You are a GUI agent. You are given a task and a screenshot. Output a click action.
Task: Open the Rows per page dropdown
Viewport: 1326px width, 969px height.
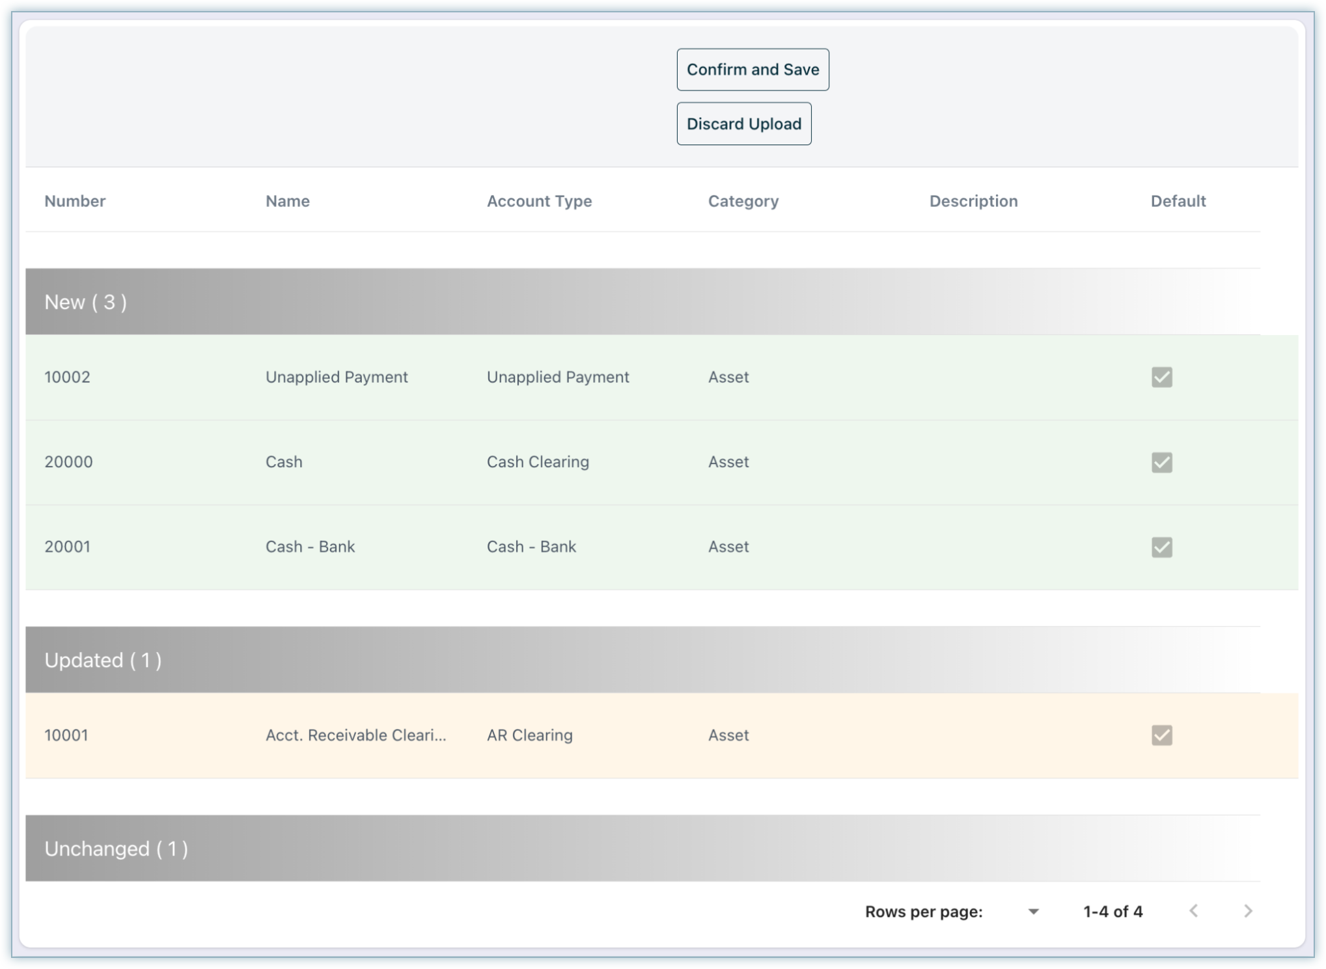tap(1032, 912)
